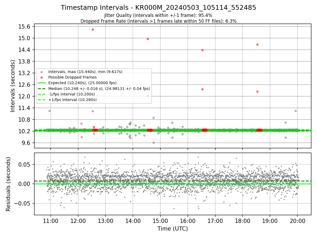
Task: Click the red dropped-frame cluster near 18:35
Action: [259, 130]
